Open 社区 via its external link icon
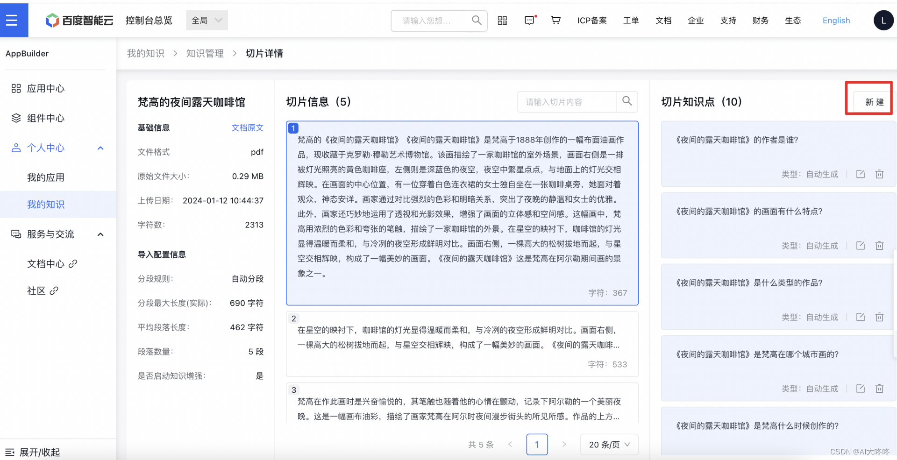This screenshot has height=460, width=897. pyautogui.click(x=55, y=290)
